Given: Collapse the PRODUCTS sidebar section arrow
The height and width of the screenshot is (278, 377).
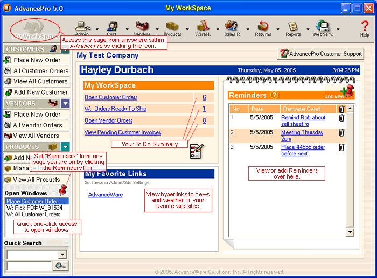Looking at the screenshot, I should (65, 147).
